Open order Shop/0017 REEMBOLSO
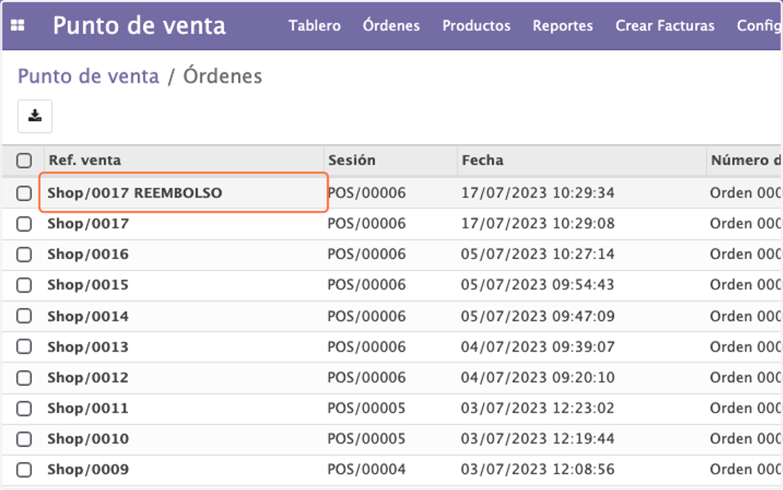 click(x=134, y=193)
